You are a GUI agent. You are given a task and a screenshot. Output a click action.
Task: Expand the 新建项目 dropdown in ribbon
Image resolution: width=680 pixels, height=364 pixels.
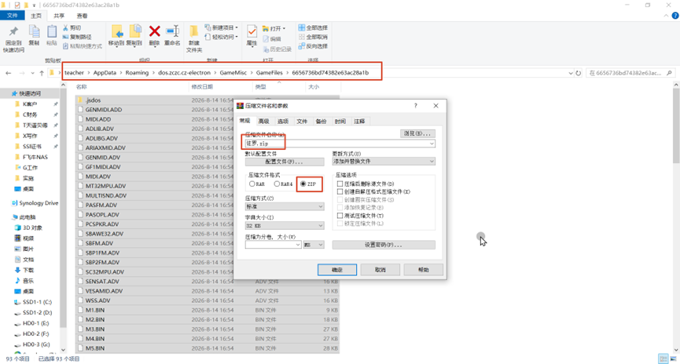pos(237,27)
